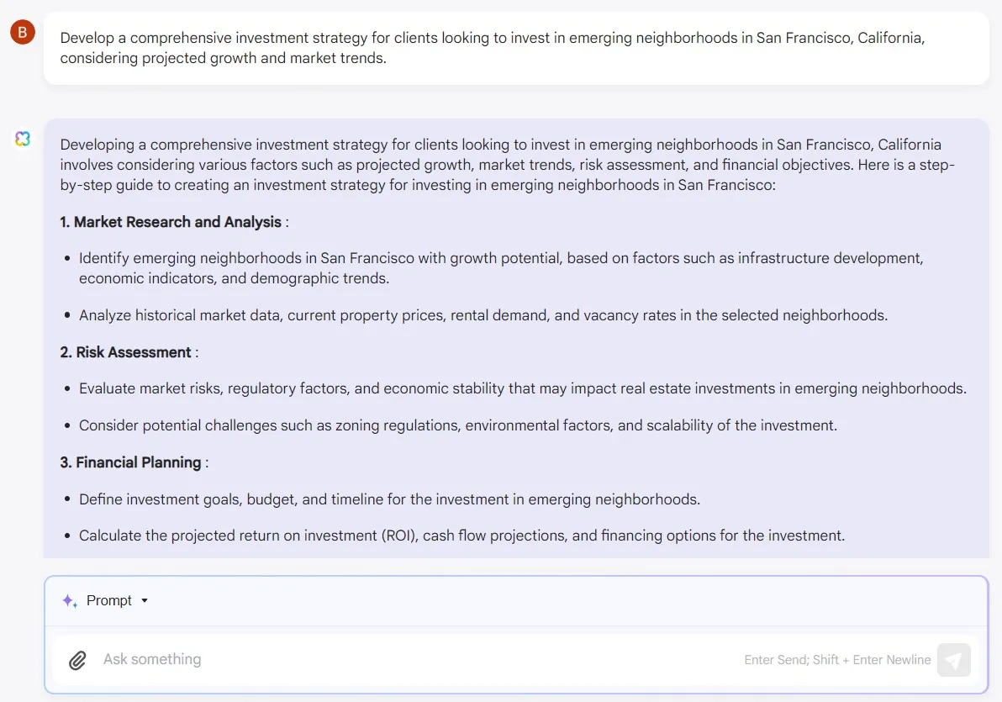1002x702 pixels.
Task: Click the 'Enter Send; Shift + Enter Newline' hint
Action: (x=837, y=660)
